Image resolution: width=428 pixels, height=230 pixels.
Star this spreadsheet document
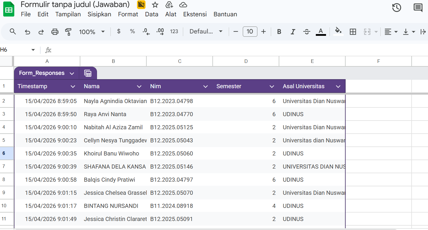(155, 5)
